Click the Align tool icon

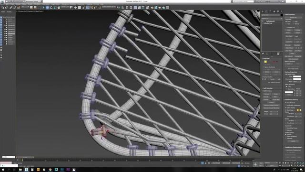tap(123, 8)
